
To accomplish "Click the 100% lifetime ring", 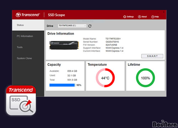I will click(145, 78).
